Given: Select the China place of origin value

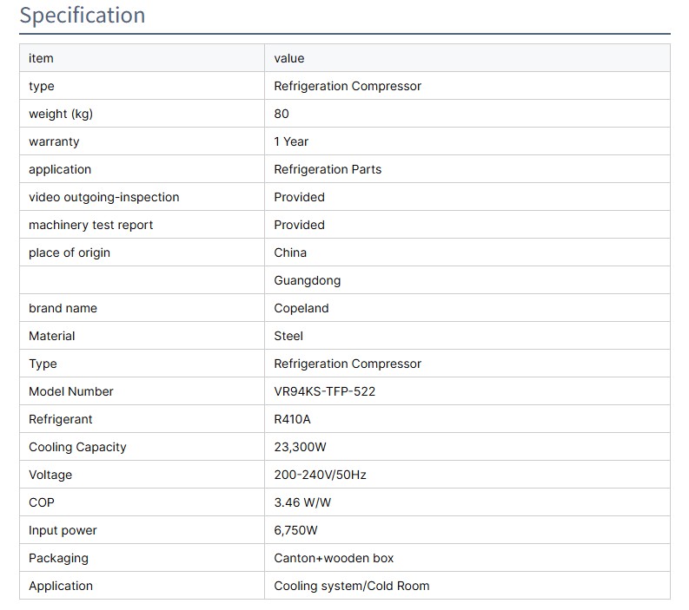Looking at the screenshot, I should (x=290, y=253).
